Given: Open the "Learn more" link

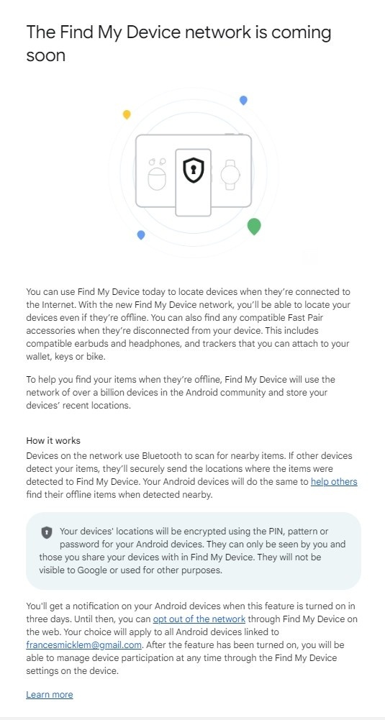Looking at the screenshot, I should [x=50, y=694].
